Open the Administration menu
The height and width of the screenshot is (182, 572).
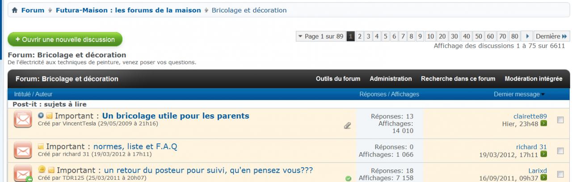(391, 79)
